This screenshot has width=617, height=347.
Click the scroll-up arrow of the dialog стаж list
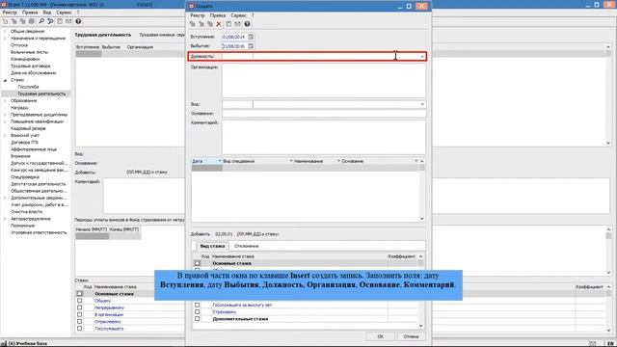tap(420, 256)
